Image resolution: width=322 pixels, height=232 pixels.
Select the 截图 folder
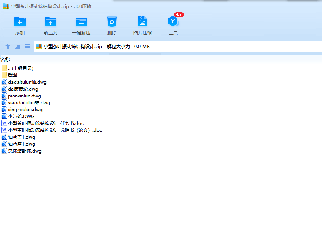point(10,75)
